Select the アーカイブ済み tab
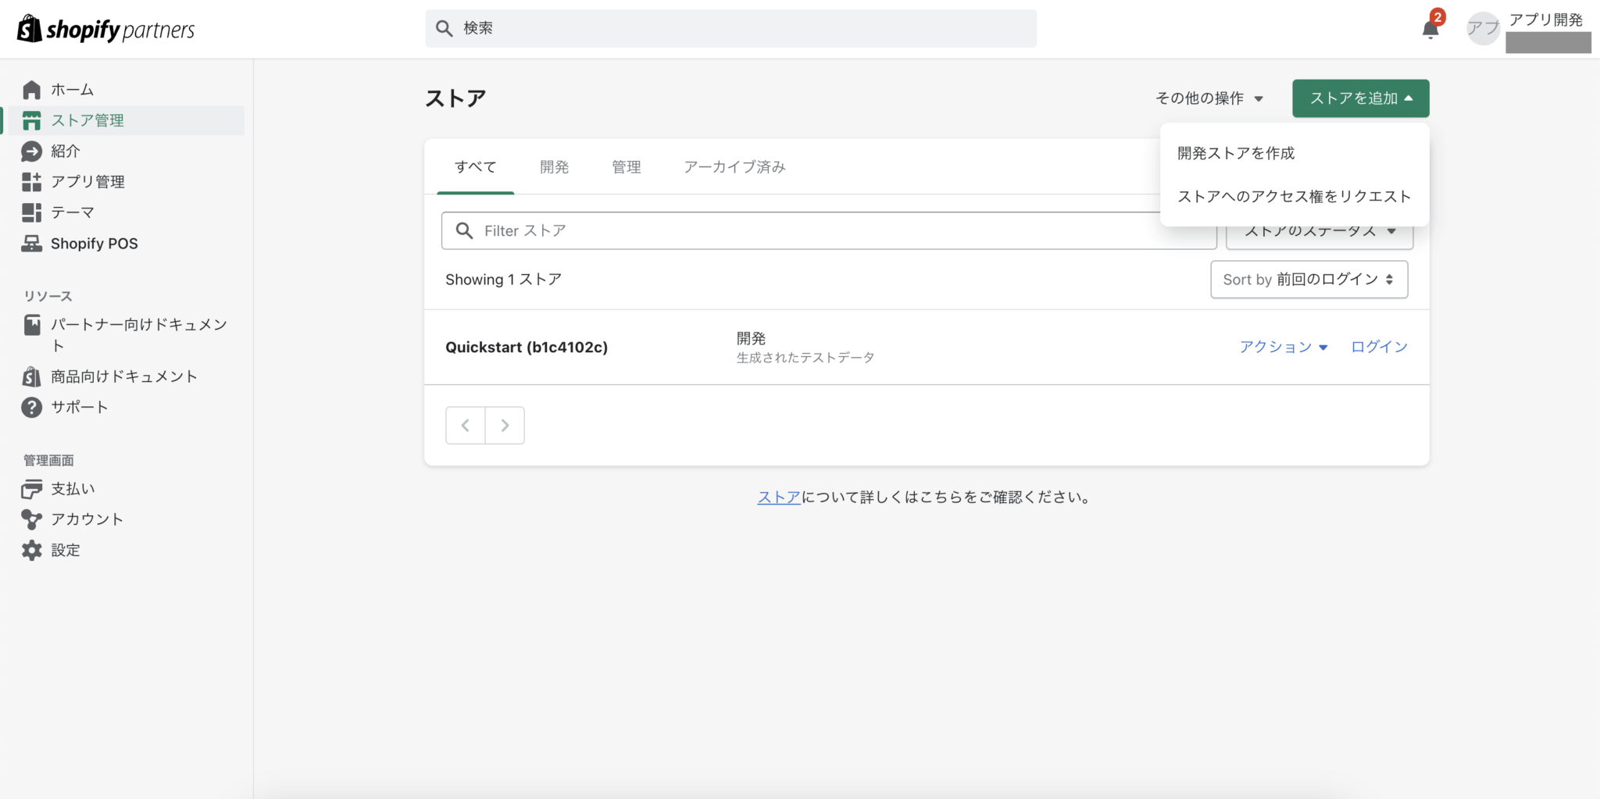 734,166
